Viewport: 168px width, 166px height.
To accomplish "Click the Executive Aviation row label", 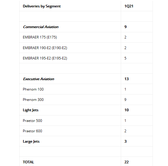I will click(x=39, y=79).
